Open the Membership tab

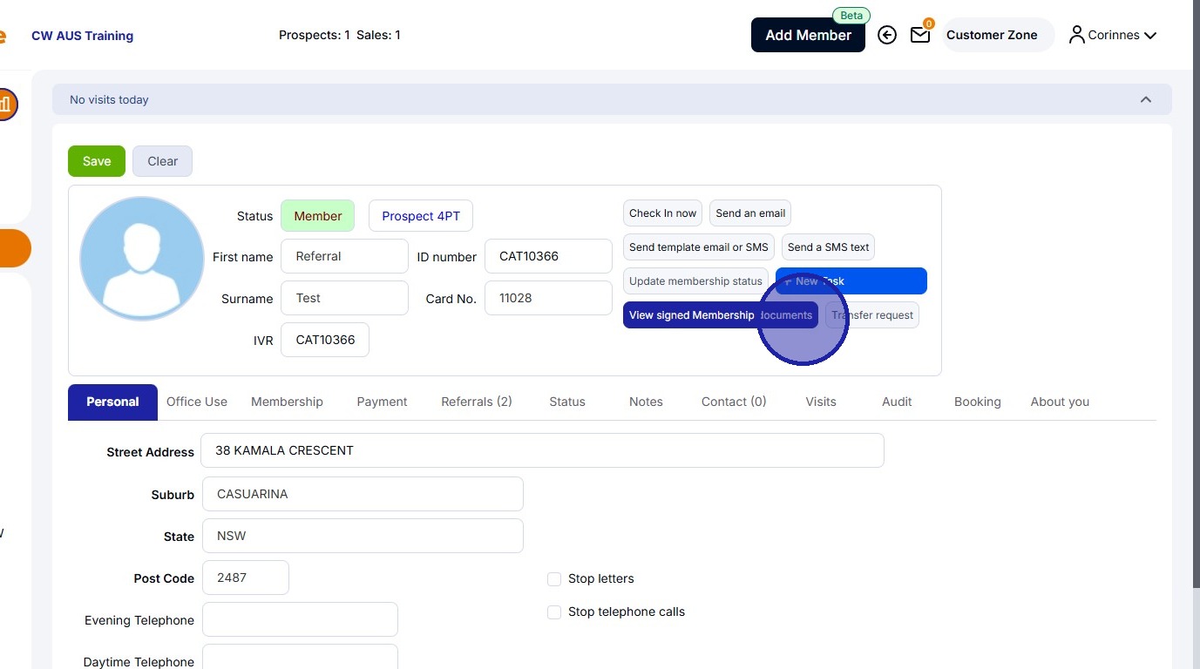pos(287,402)
